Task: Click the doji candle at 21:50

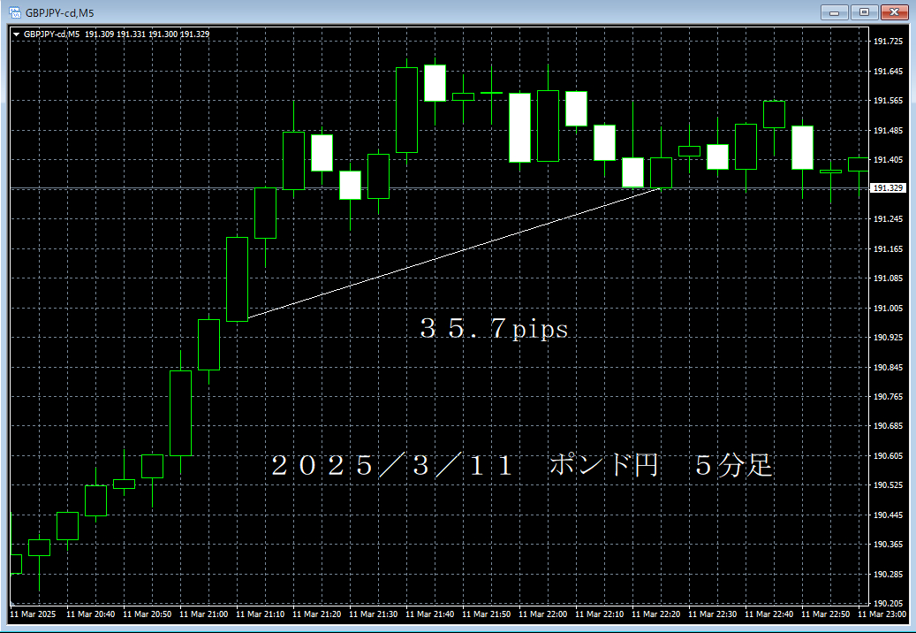Action: pos(491,92)
